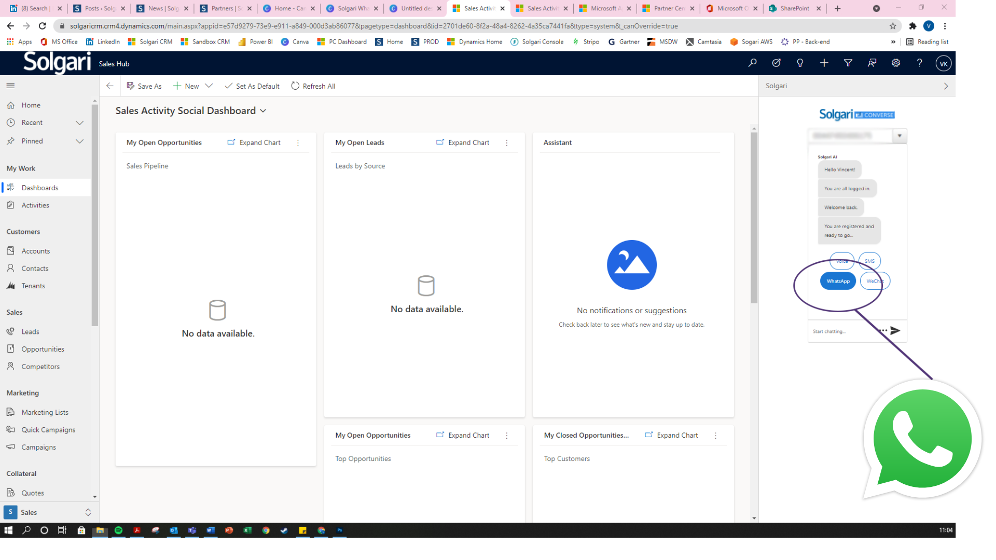Select the WhatsApp channel button
Screen dimensions: 996x560
pos(838,281)
